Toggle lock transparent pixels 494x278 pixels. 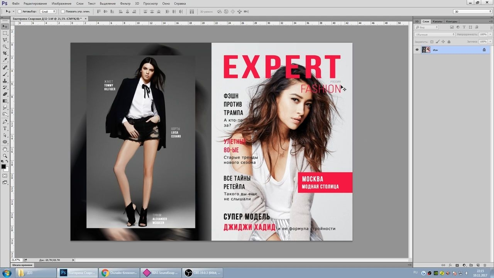point(432,42)
